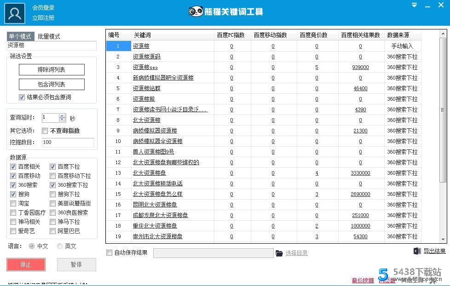Click the 暂停 button

tap(76, 264)
